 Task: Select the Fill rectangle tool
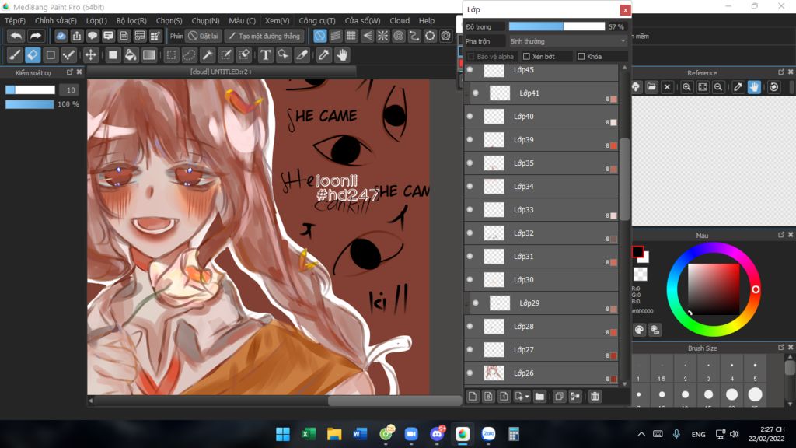pos(113,55)
